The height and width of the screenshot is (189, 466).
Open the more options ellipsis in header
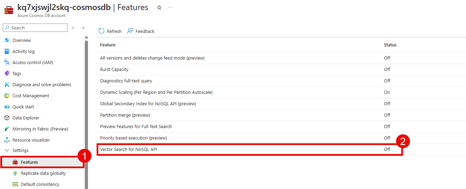pos(170,7)
